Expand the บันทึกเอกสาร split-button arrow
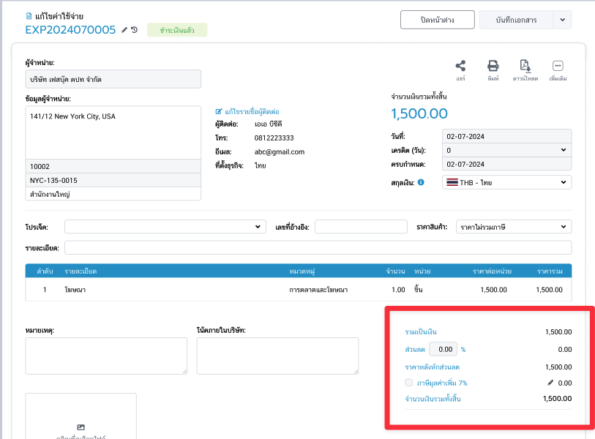The image size is (595, 439). pyautogui.click(x=562, y=20)
